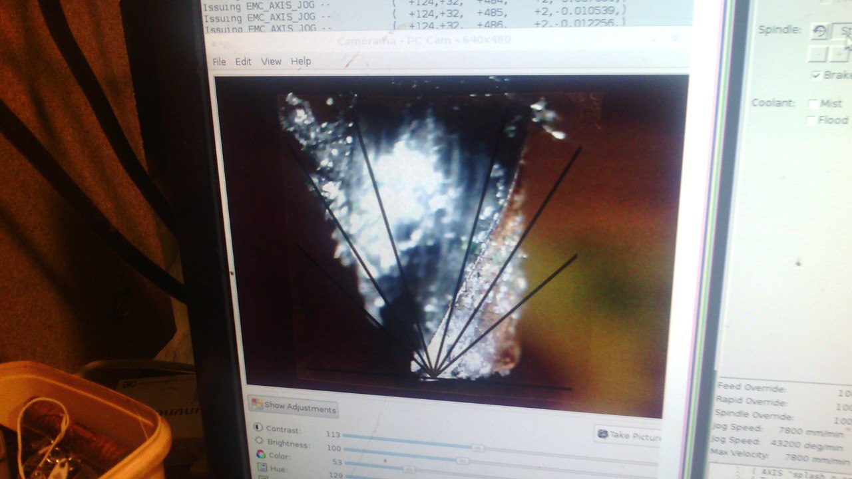The height and width of the screenshot is (479, 852).
Task: Enable Flood coolant checkbox
Action: click(x=811, y=120)
